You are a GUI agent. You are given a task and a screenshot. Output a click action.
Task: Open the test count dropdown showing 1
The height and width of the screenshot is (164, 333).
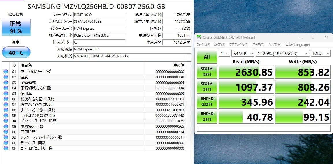point(224,54)
